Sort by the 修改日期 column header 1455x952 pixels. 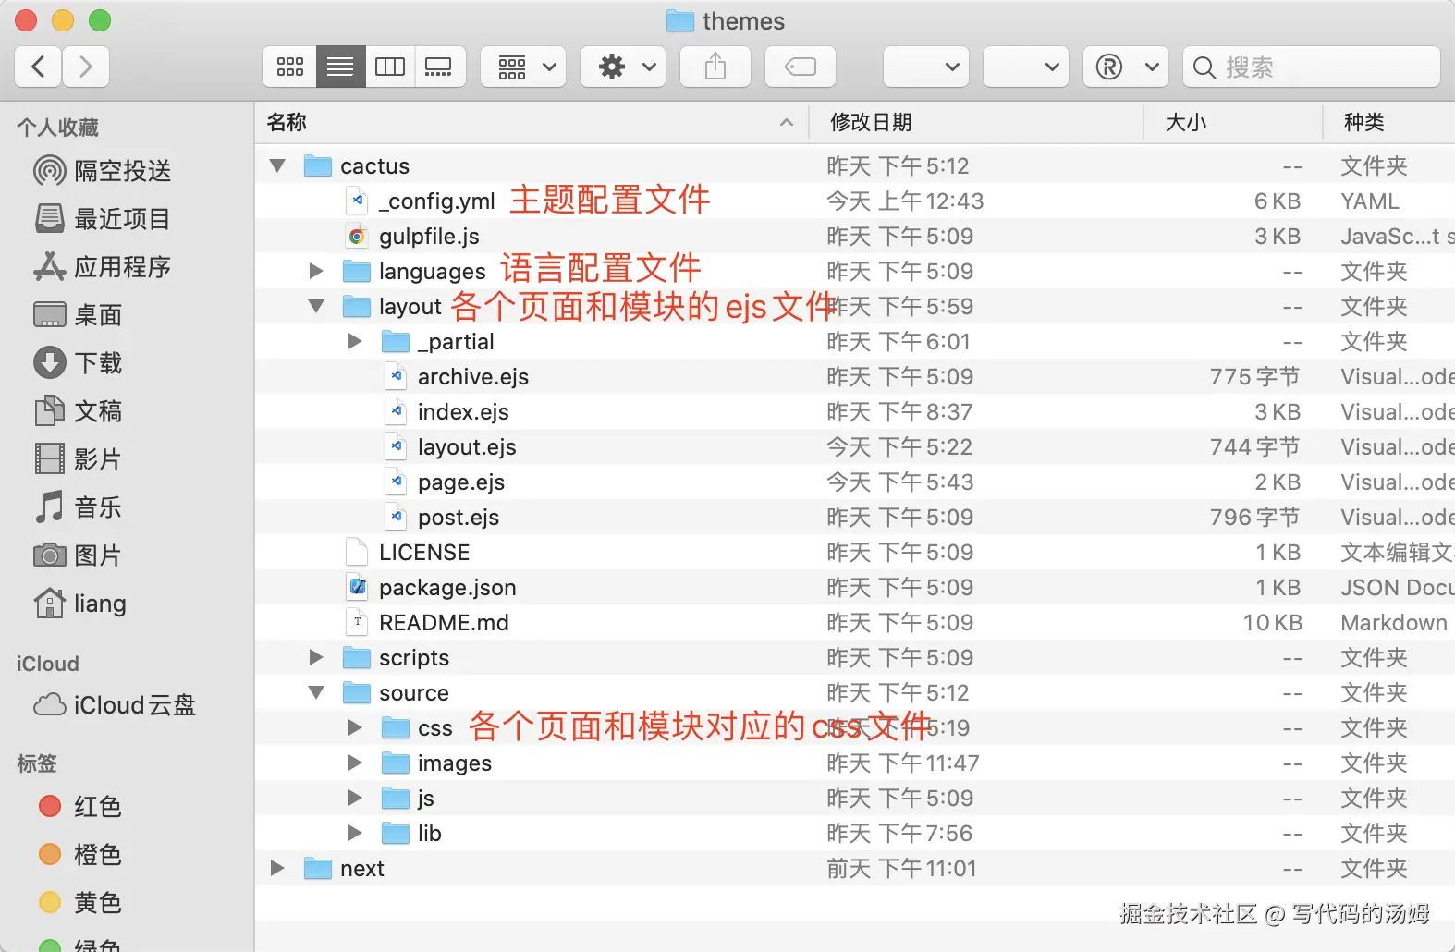pos(976,122)
